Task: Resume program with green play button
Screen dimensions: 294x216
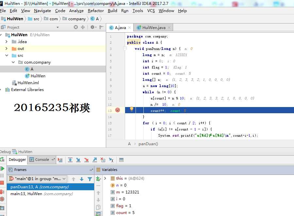Action: [x=2, y=169]
